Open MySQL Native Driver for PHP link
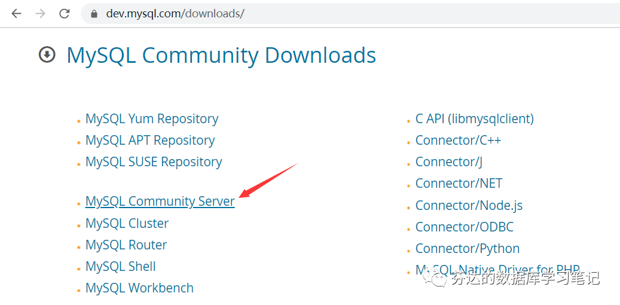This screenshot has width=620, height=305. 497,270
